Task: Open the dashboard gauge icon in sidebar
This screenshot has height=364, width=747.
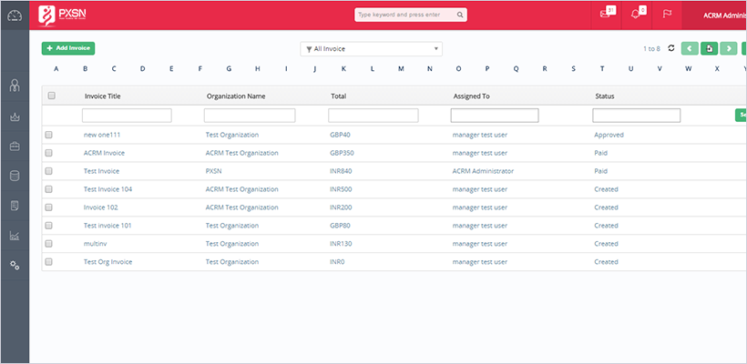Action: pyautogui.click(x=15, y=15)
